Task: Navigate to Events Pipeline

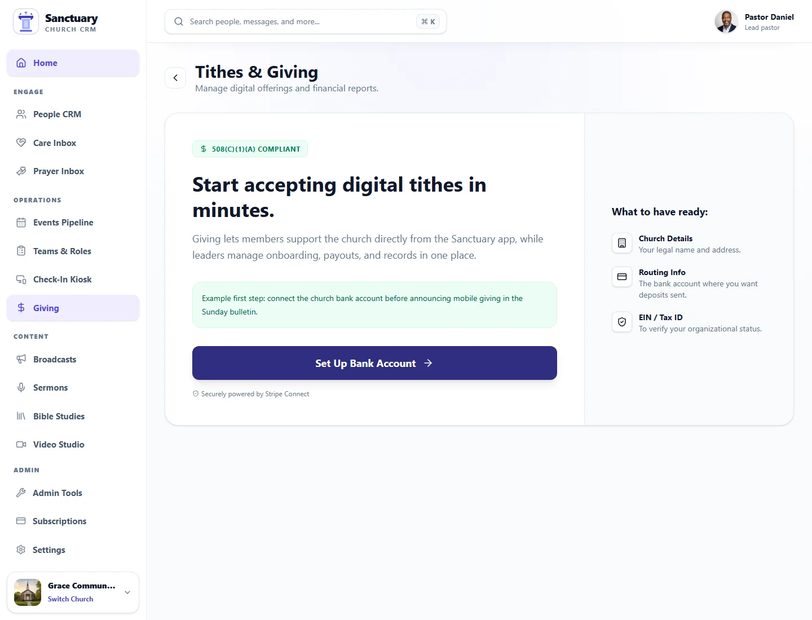Action: coord(73,223)
